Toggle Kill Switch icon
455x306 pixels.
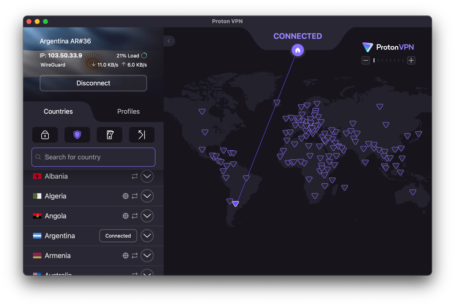point(109,135)
